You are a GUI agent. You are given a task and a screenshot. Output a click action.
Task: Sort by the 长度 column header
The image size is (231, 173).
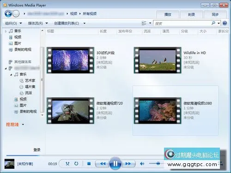(103, 31)
